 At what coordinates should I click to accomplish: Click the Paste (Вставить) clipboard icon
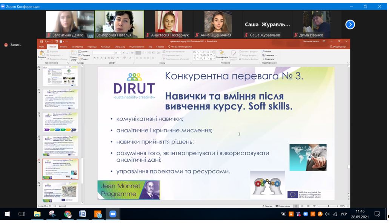coord(42,53)
